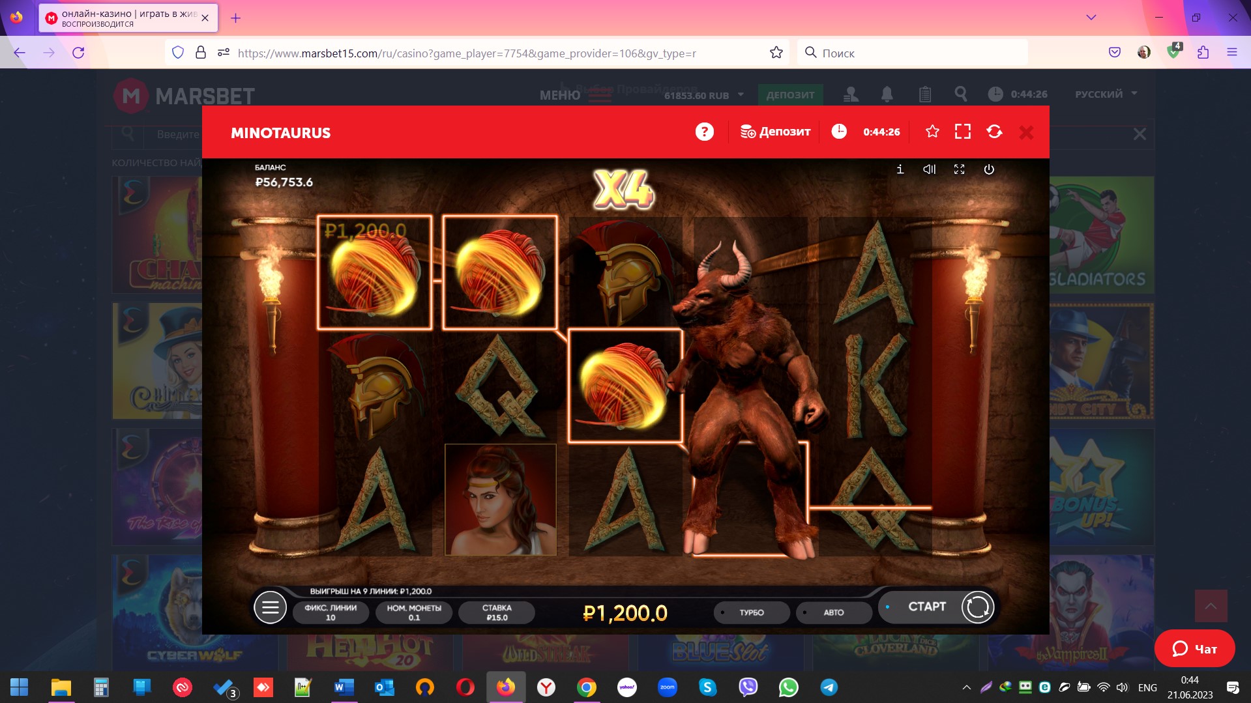Screen dimensions: 1251x703
Task: Focus the Firefox Поиск search field
Action: coord(913,53)
